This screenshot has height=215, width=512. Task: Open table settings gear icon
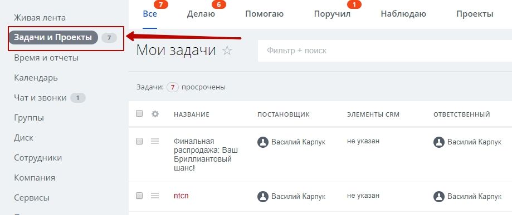(155, 114)
